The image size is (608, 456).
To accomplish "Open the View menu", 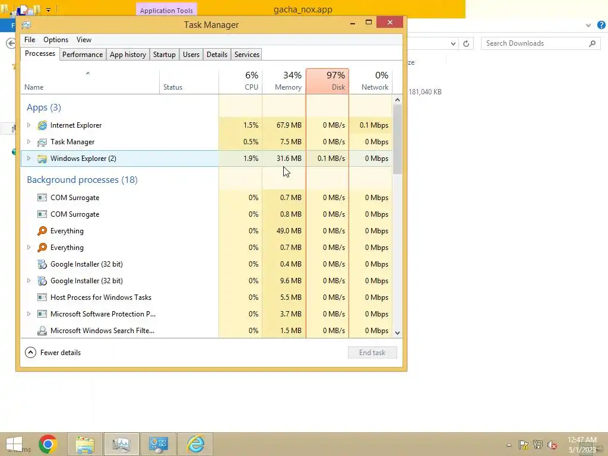I will (84, 40).
